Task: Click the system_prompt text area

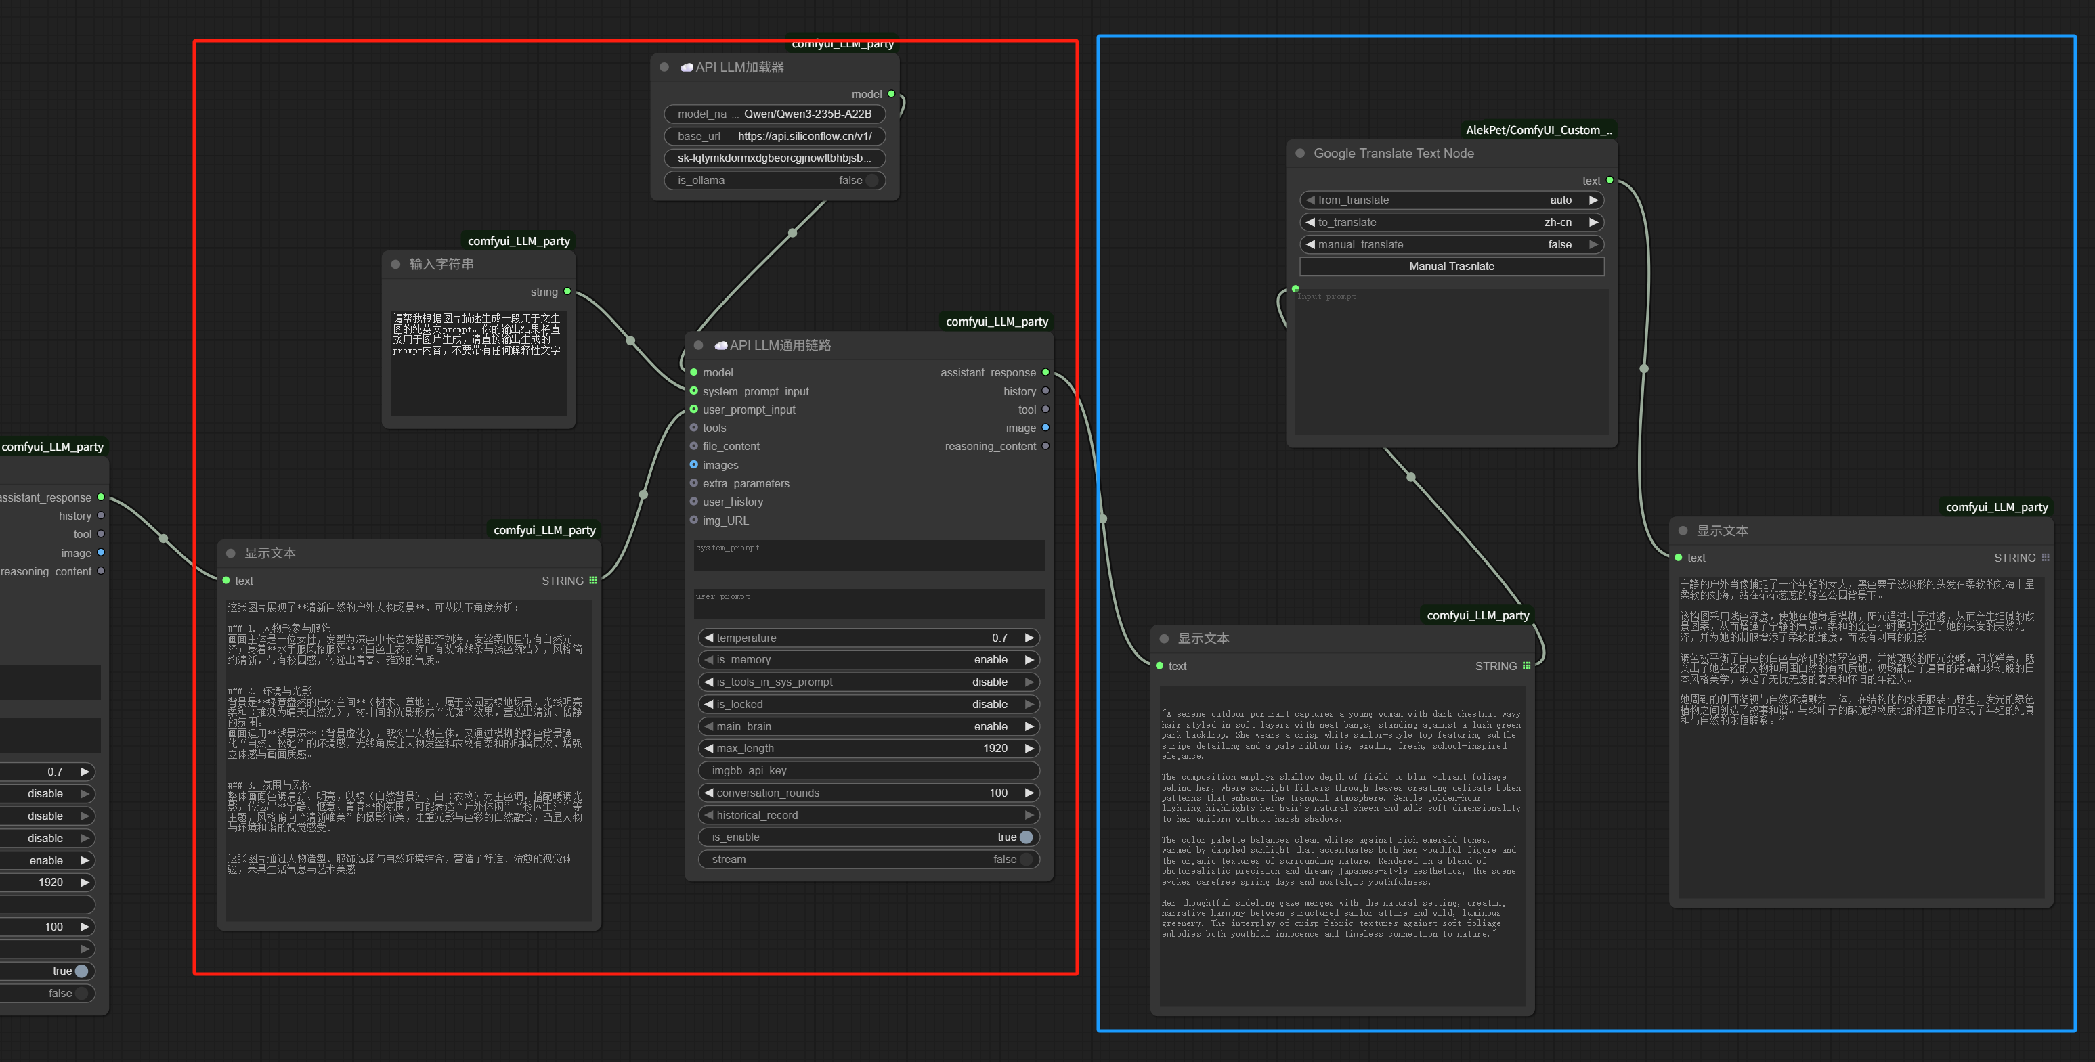Action: tap(869, 554)
